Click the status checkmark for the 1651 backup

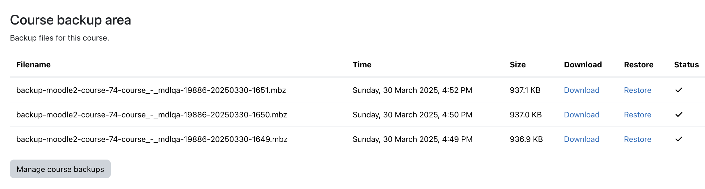679,90
